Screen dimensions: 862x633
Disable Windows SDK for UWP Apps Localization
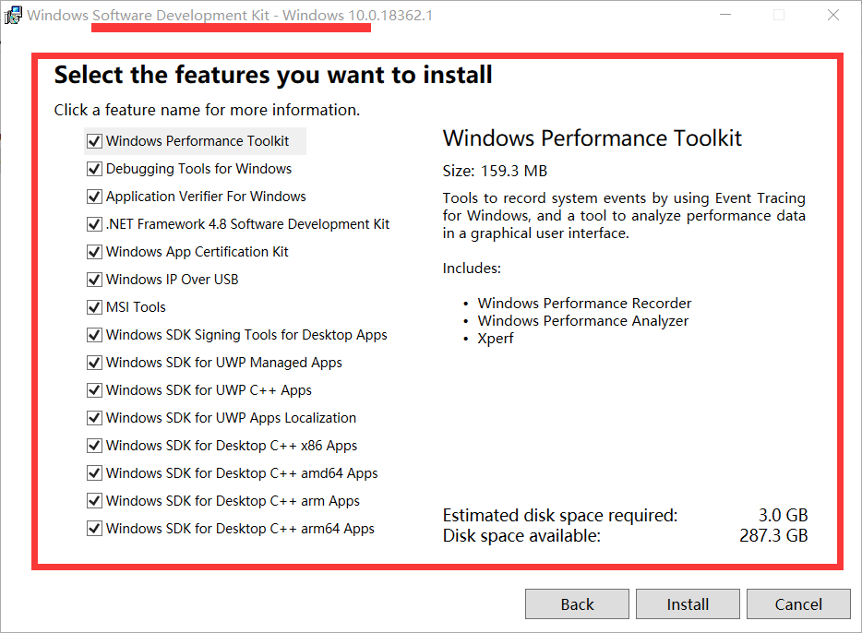pos(93,417)
